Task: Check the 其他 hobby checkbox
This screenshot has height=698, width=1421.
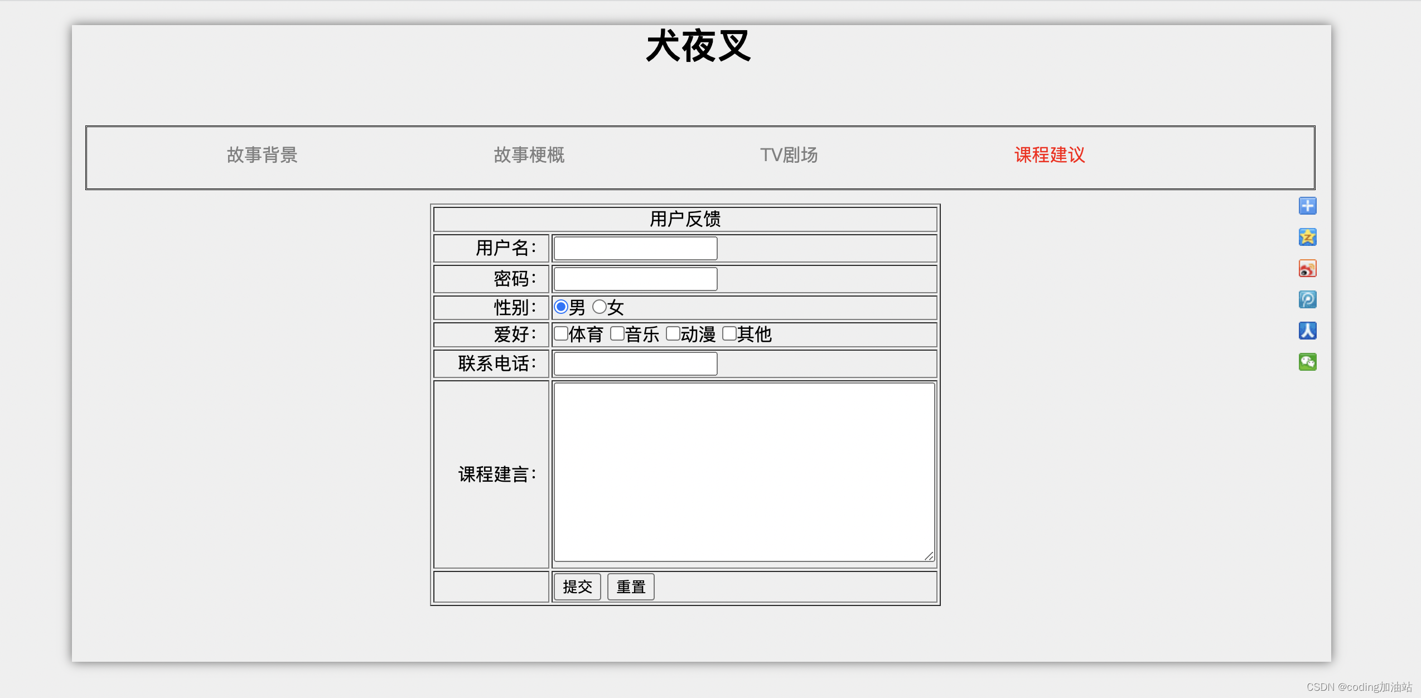Action: (x=729, y=333)
